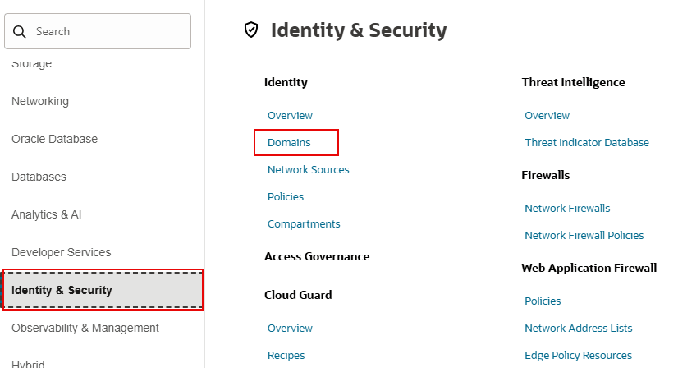Screen dimensions: 678x368
Task: Open the Networking menu category
Action: click(x=40, y=101)
